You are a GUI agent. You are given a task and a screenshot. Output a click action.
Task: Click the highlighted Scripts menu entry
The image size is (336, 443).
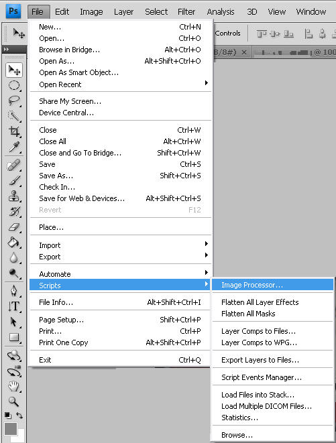coord(120,285)
